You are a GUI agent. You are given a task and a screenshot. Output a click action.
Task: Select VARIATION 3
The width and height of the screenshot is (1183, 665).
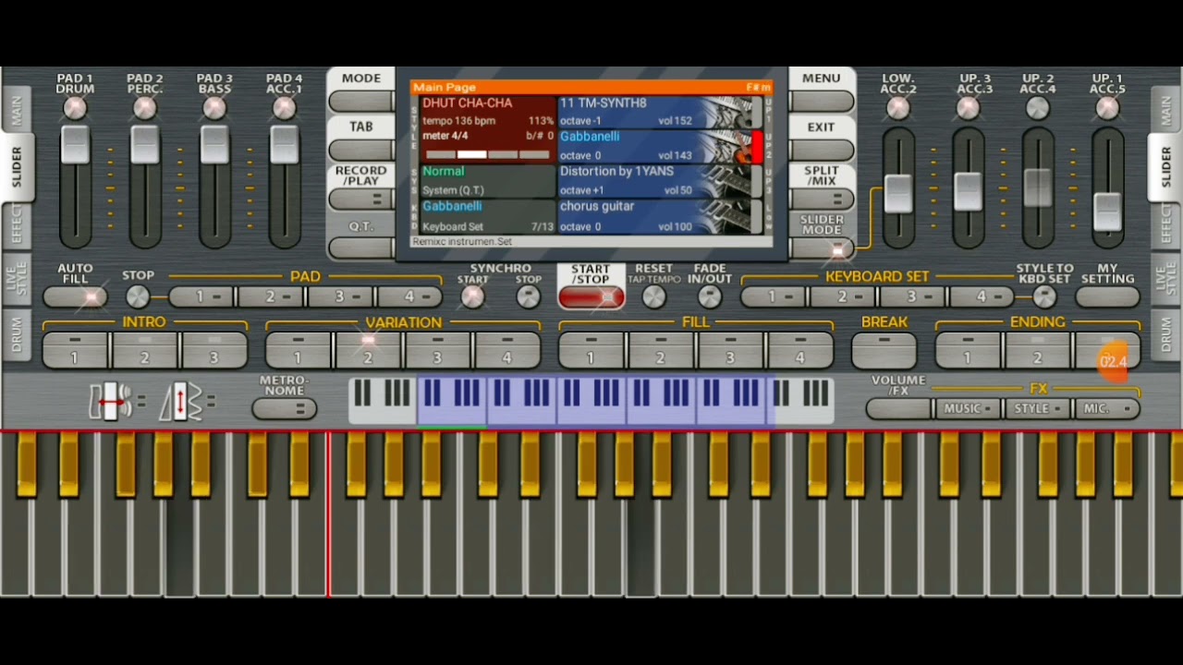(437, 351)
